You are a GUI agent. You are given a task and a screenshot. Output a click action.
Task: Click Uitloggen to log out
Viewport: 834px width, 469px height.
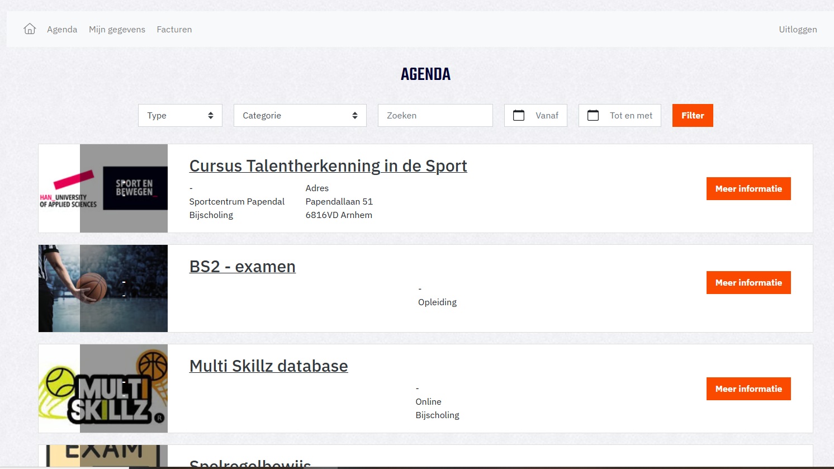pos(798,30)
